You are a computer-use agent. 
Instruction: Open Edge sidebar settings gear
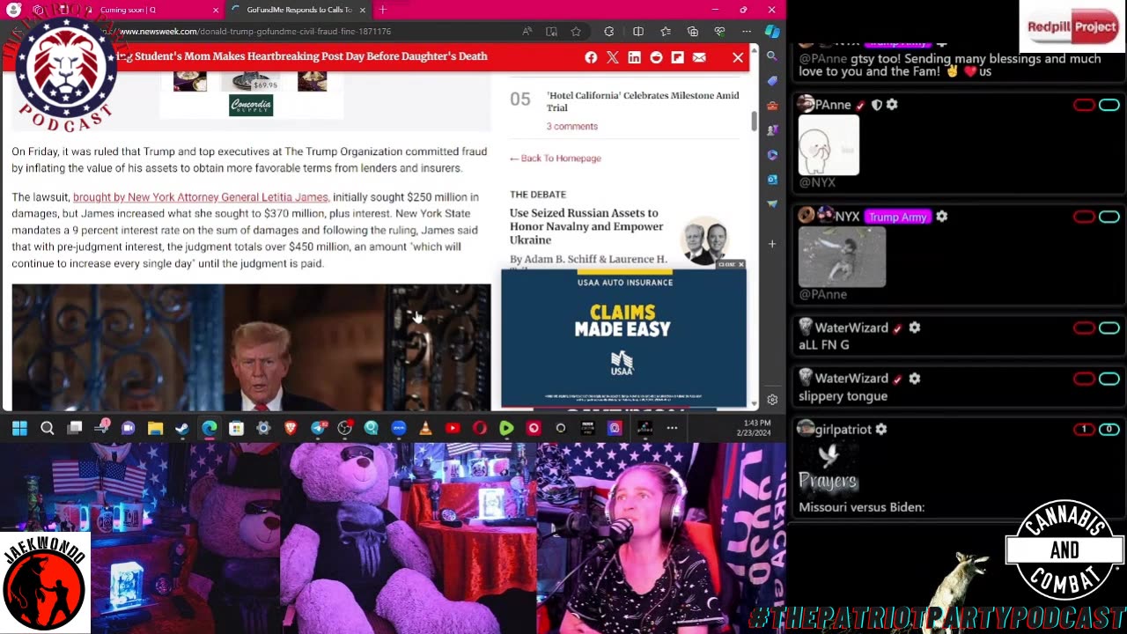772,400
